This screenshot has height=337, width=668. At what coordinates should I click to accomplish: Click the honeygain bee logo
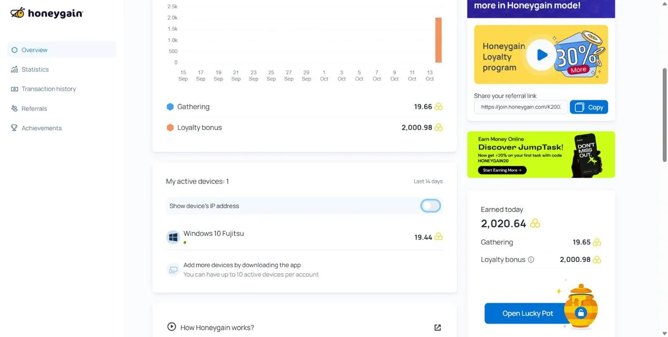point(17,13)
